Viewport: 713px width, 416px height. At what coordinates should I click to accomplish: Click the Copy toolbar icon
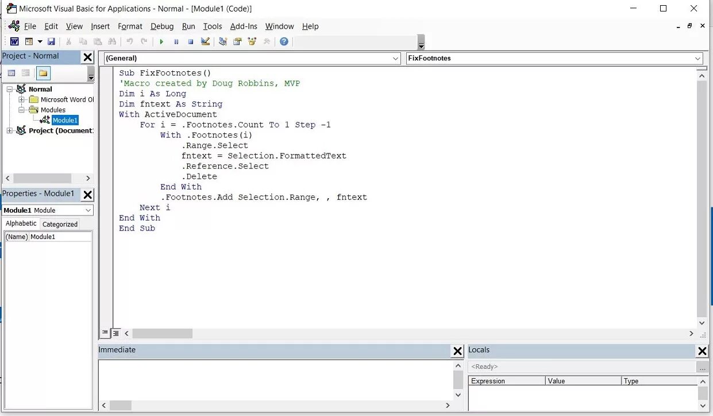pyautogui.click(x=83, y=41)
